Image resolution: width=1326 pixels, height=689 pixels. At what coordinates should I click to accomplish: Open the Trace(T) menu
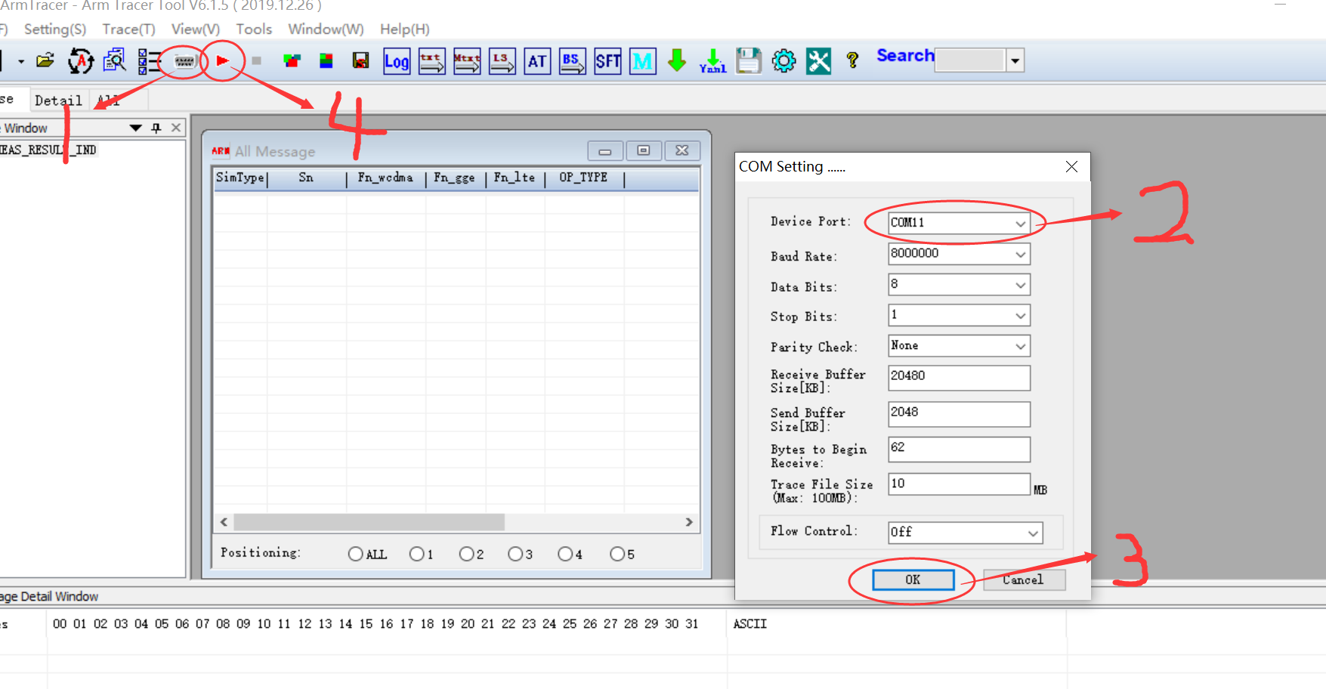[129, 29]
